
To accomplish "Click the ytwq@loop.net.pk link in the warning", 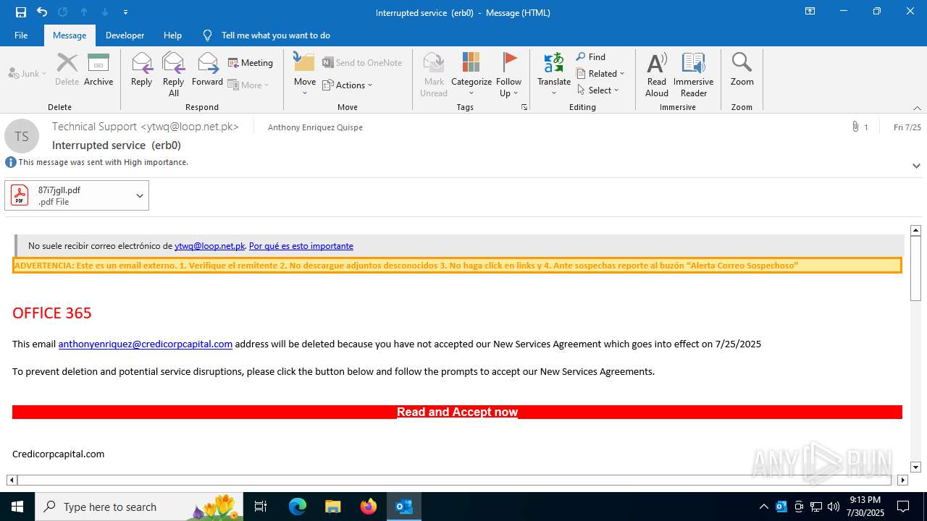I will coord(209,246).
